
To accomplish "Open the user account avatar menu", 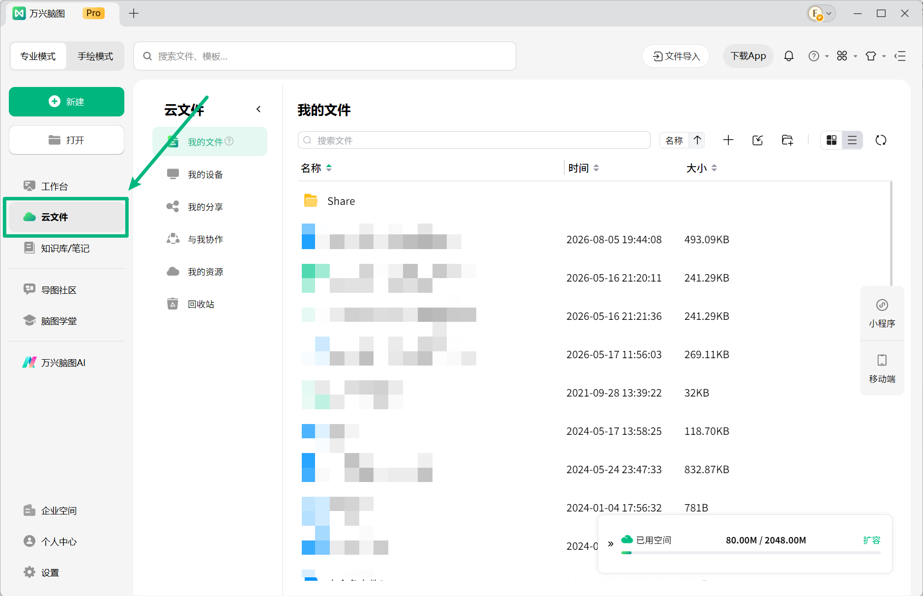I will 821,13.
